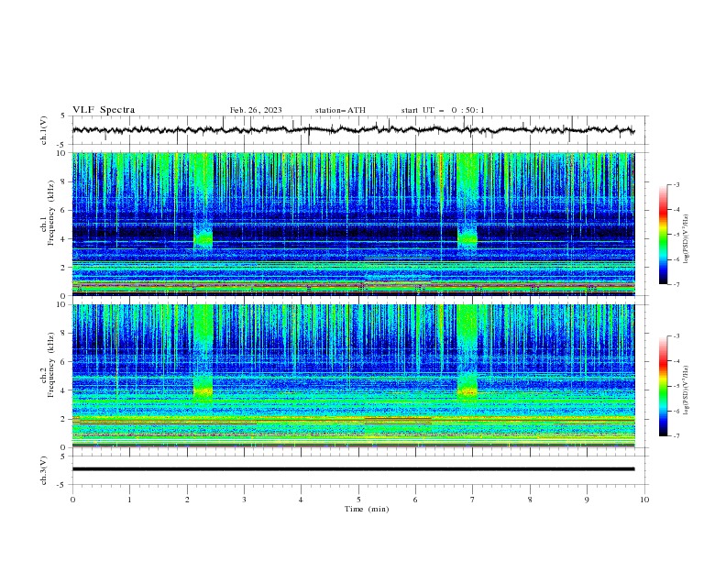Viewport: 726px width, 561px height.
Task: Click the ch.2 spectrogram PSD colorbar
Action: [663, 386]
